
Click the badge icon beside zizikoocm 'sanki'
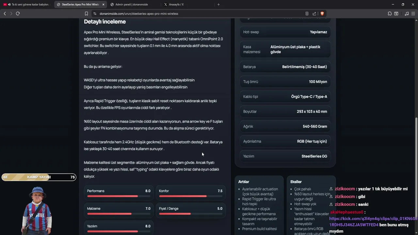(331, 204)
